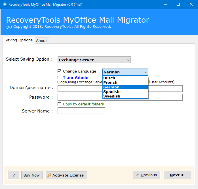Uncheck the Change Language checkbox
Image resolution: width=198 pixels, height=189 pixels.
tap(60, 71)
